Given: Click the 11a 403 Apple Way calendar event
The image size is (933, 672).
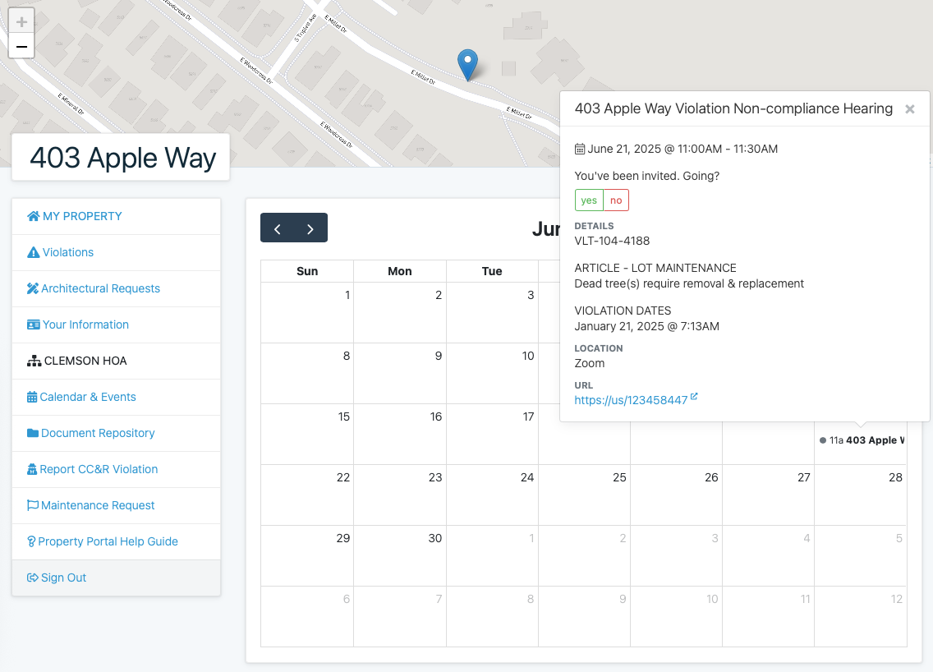Looking at the screenshot, I should (862, 440).
